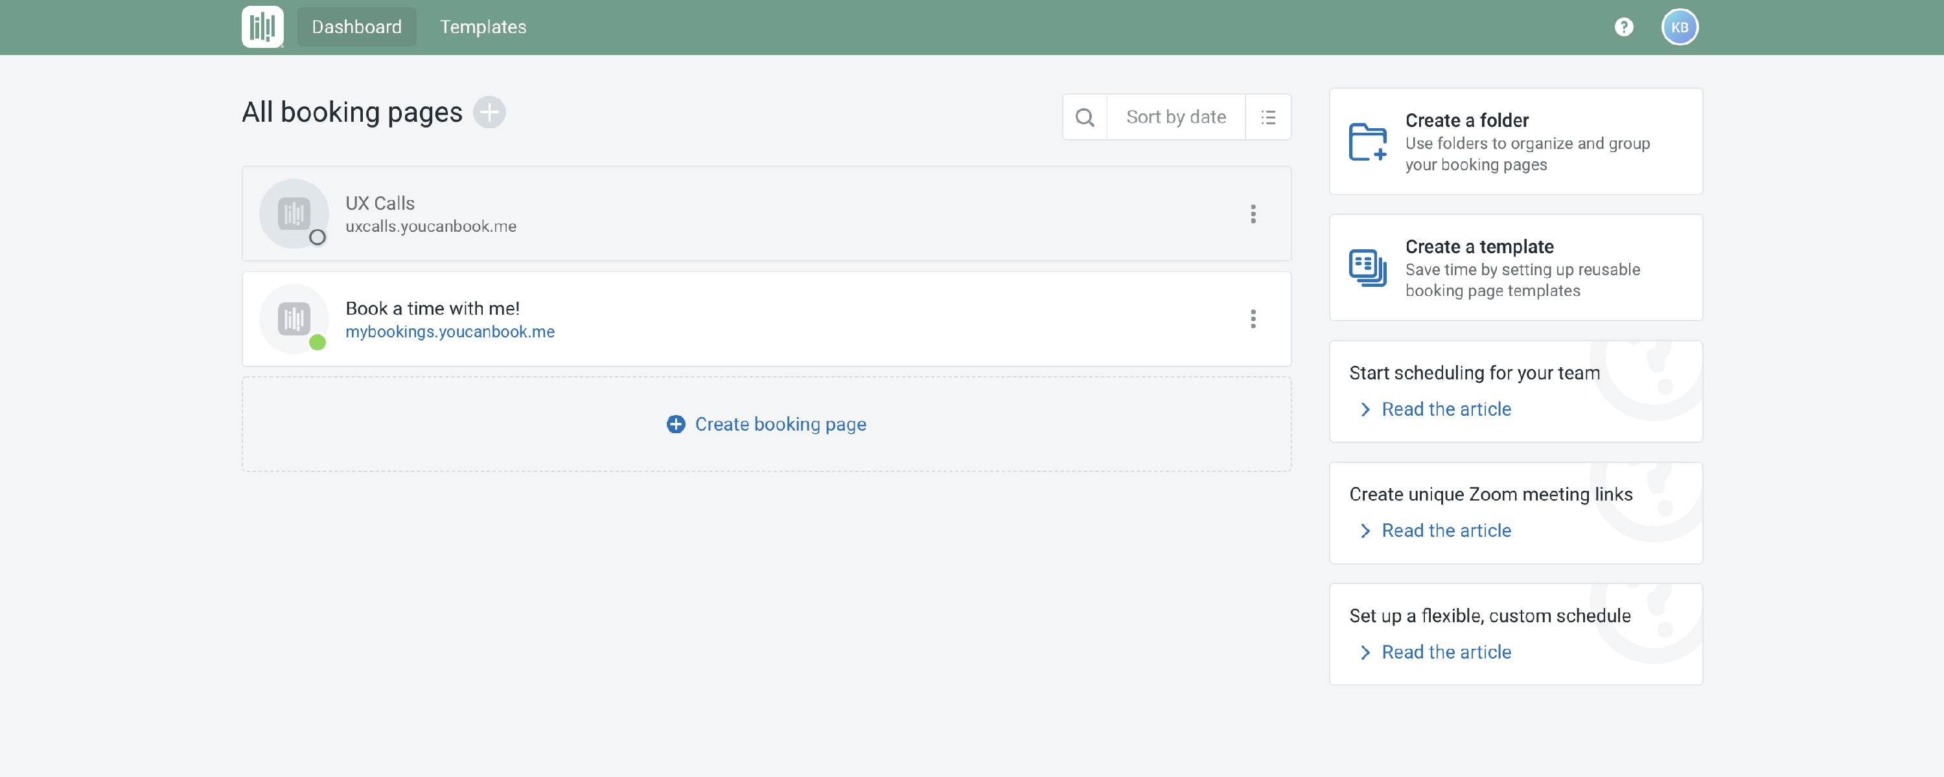Click the plus icon beside All booking pages
1944x777 pixels.
490,111
